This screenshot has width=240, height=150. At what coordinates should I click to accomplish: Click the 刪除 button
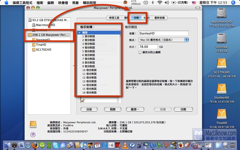point(113,109)
